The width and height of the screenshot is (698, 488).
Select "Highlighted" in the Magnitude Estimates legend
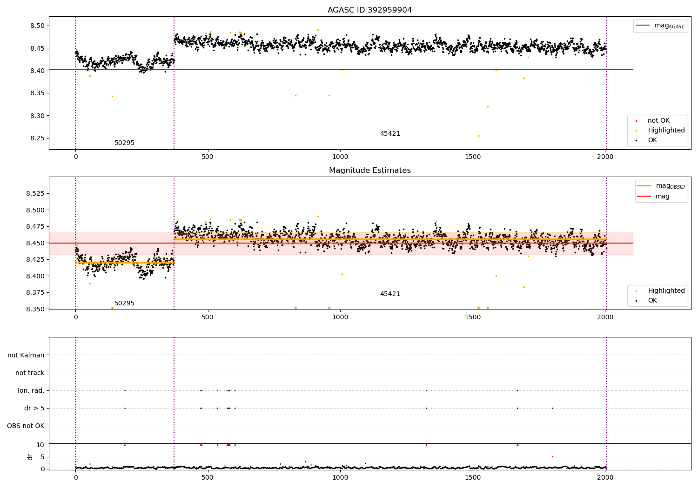pos(660,291)
